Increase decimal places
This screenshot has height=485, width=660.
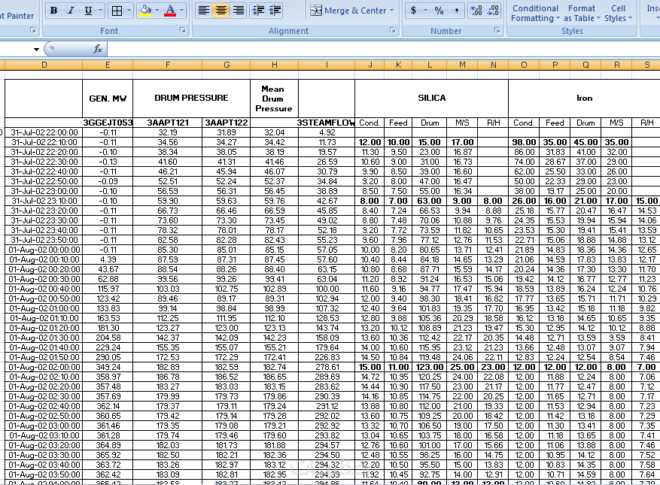(x=476, y=11)
